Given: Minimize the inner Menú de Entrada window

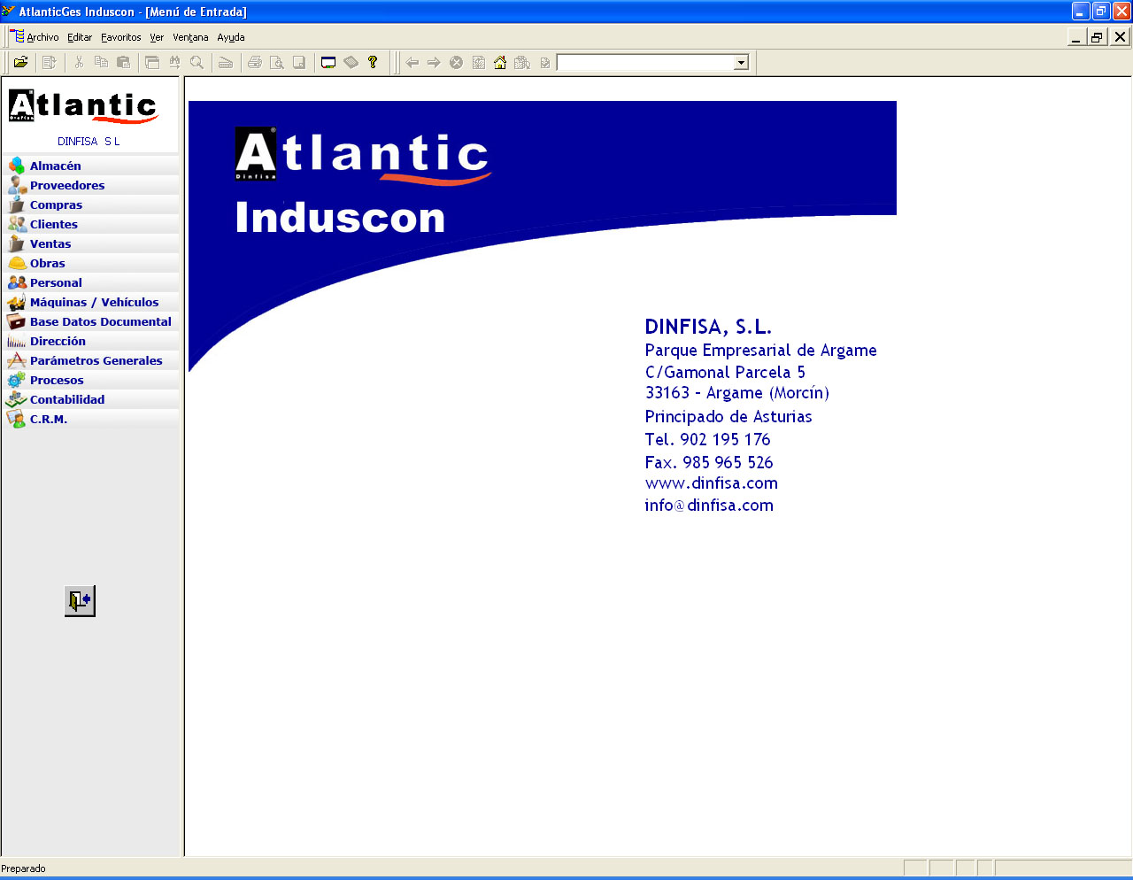Looking at the screenshot, I should click(x=1076, y=37).
